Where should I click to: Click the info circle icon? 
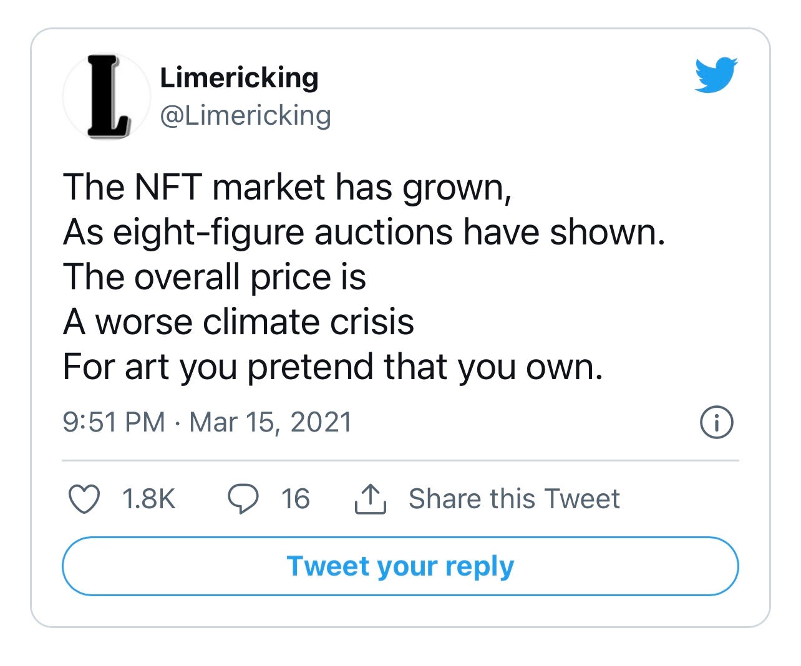pos(717,423)
